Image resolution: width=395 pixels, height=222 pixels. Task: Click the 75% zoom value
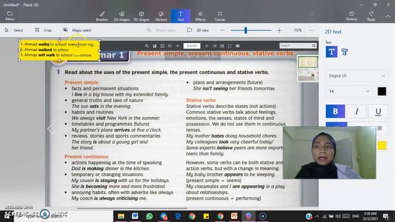[x=297, y=30]
